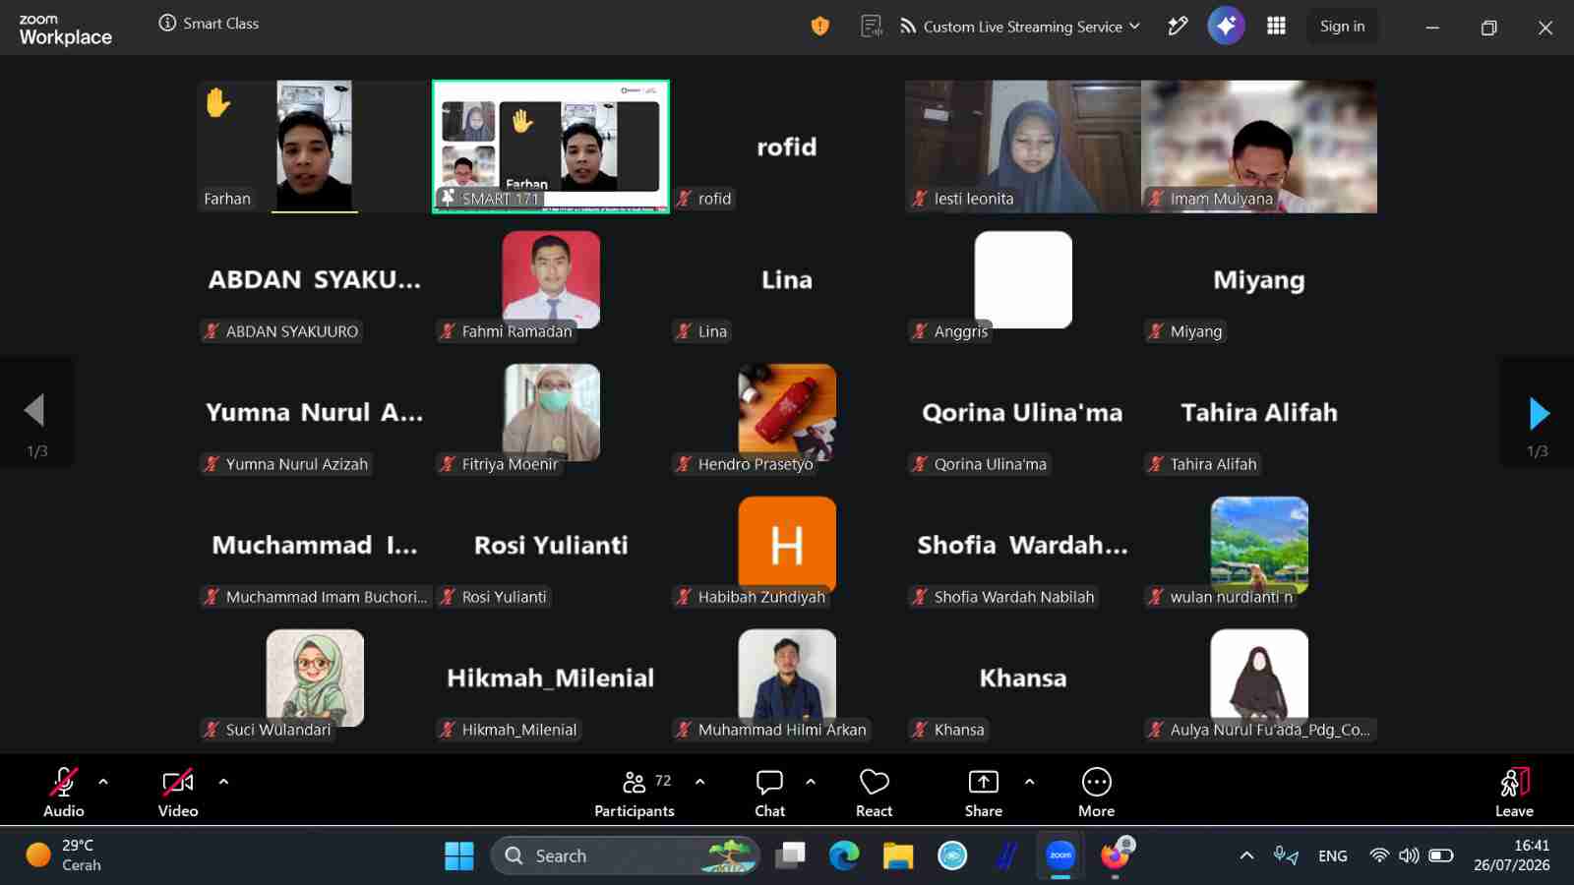Click Hendro Prasetyo's bottle picture
Viewport: 1574px width, 885px height.
(787, 412)
